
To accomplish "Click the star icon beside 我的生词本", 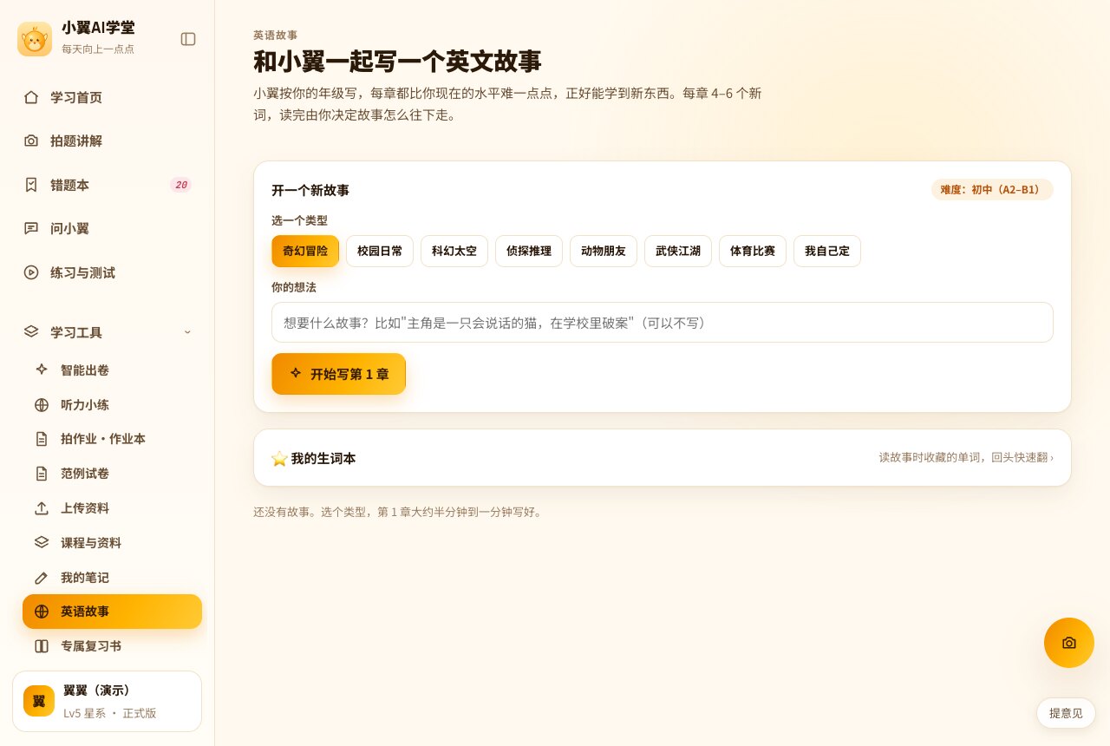I will point(279,458).
